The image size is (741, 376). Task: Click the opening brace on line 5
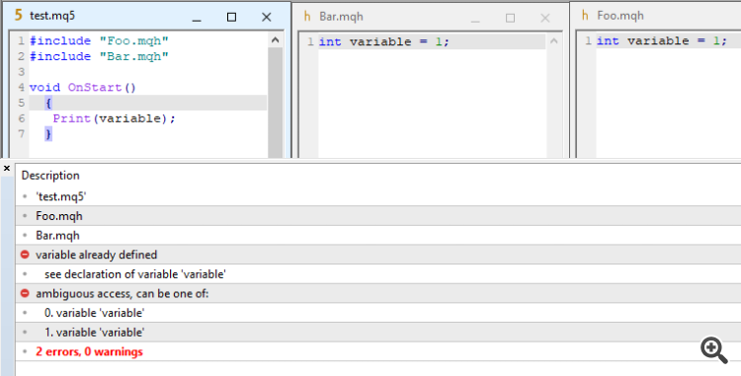[48, 103]
